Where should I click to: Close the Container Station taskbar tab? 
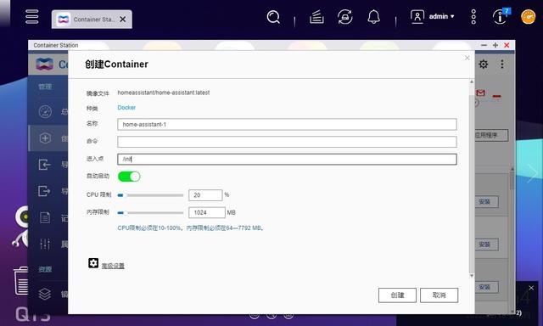pos(123,20)
